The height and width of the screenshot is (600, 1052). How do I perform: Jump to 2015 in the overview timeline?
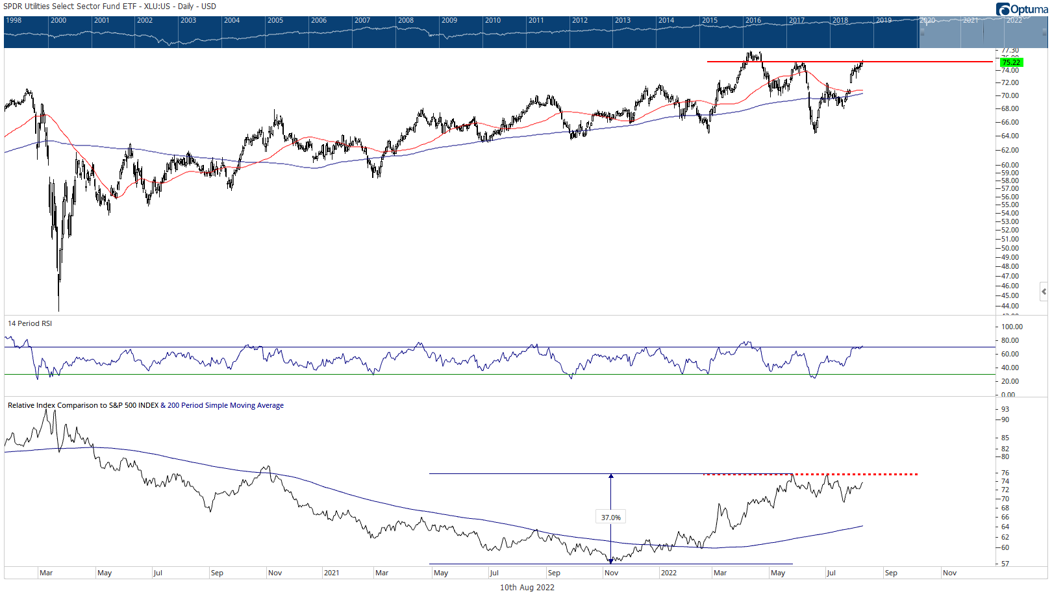coord(710,21)
